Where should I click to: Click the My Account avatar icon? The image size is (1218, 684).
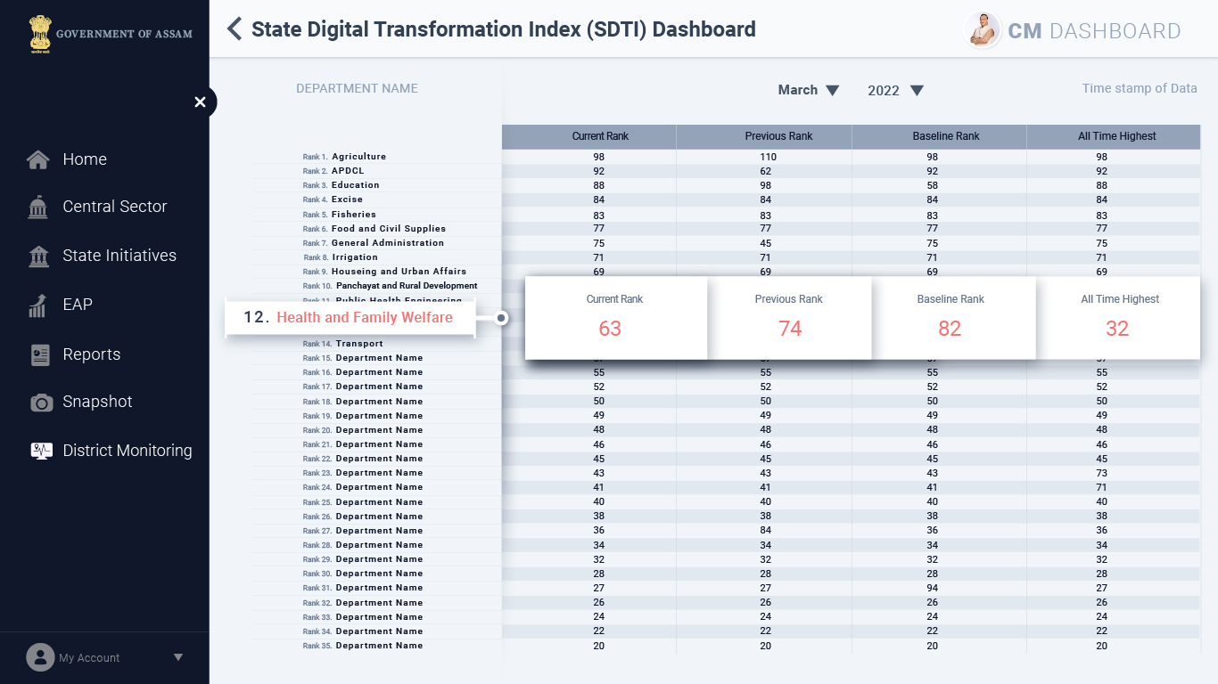pos(40,657)
